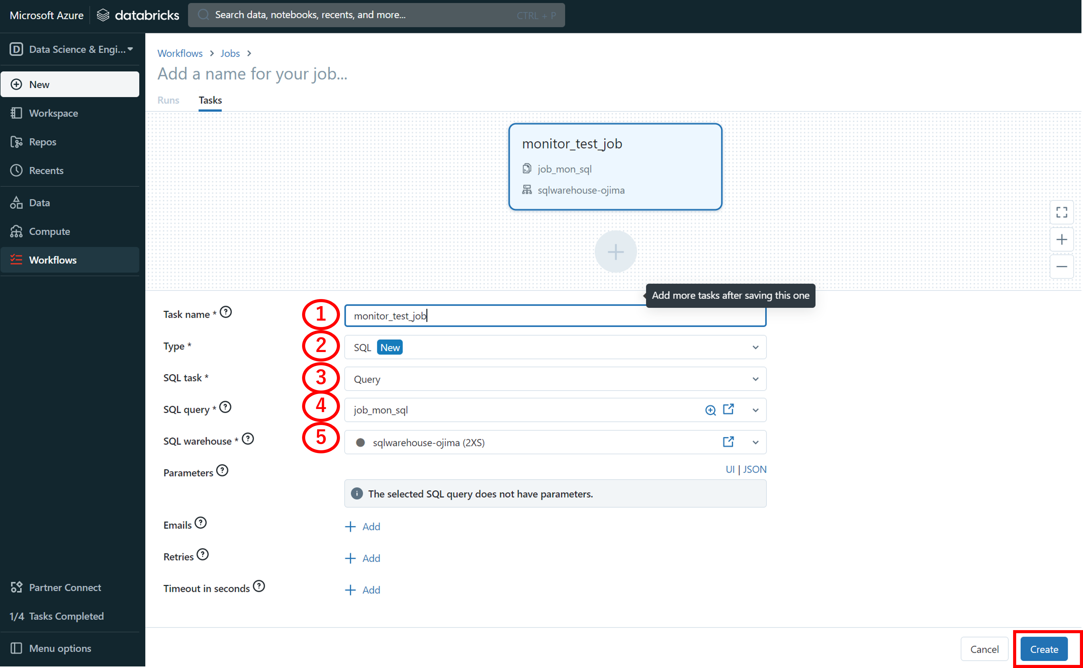
Task: Add an email notification
Action: [x=363, y=527]
